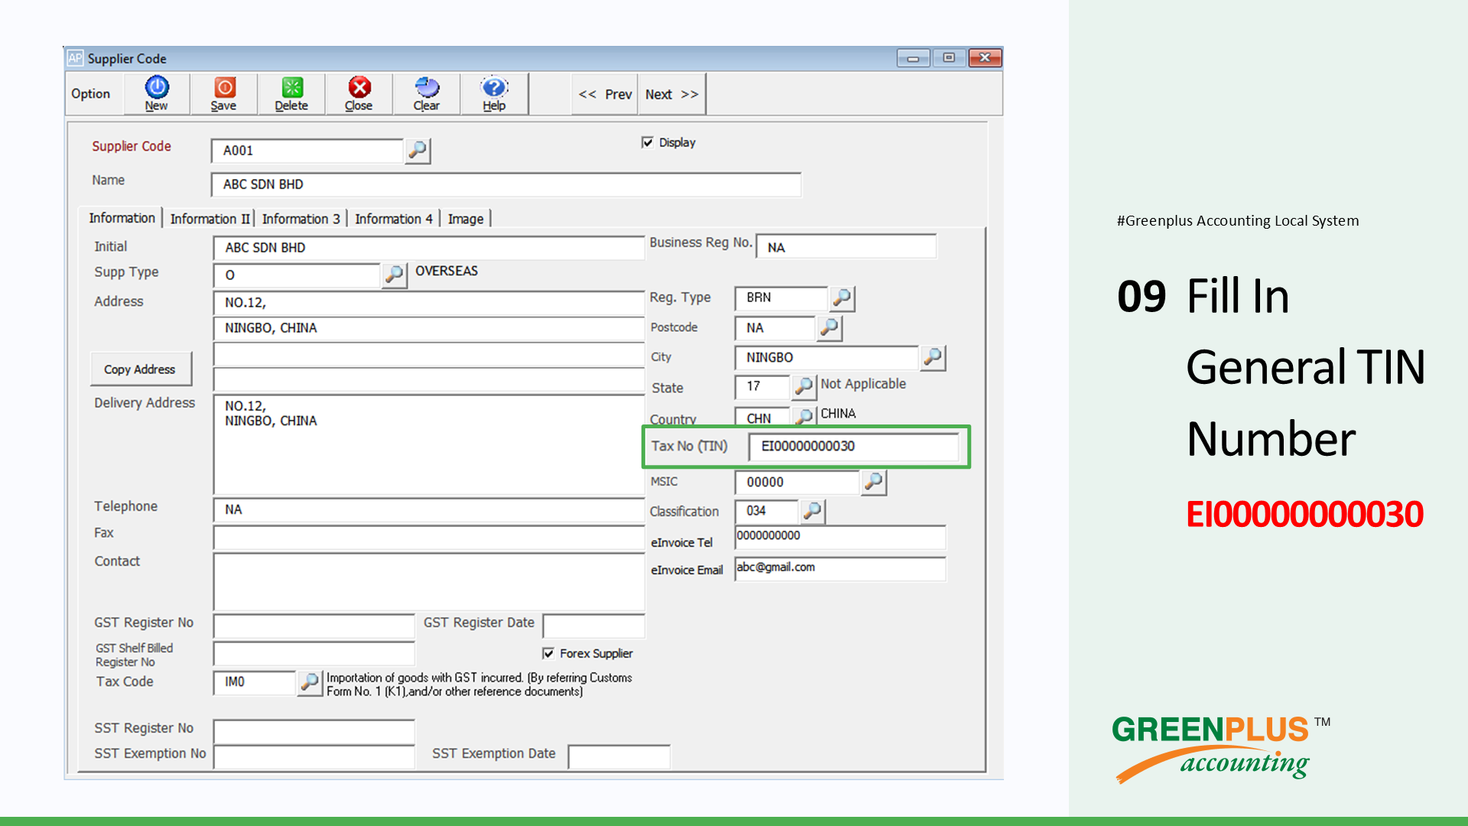
Task: Open the Information 3 tab
Action: (300, 219)
